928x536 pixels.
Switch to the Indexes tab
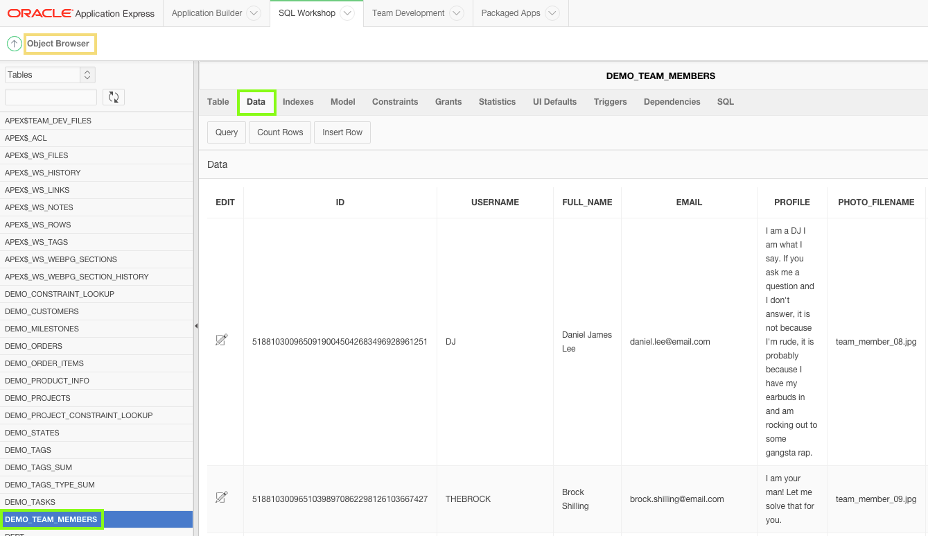click(x=298, y=102)
